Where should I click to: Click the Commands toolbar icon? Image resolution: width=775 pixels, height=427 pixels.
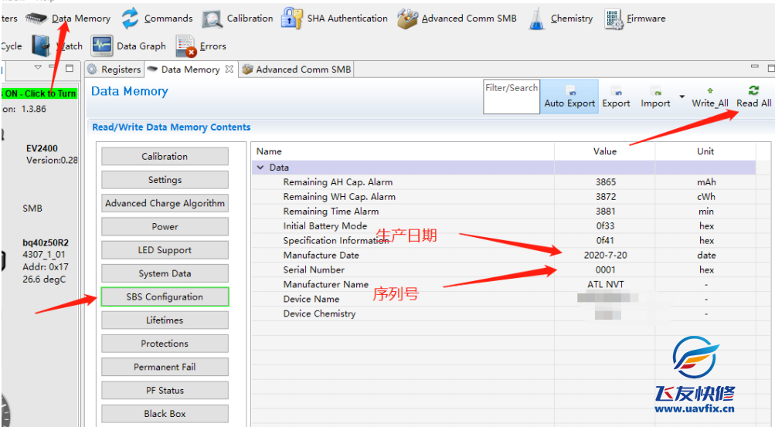tap(158, 19)
